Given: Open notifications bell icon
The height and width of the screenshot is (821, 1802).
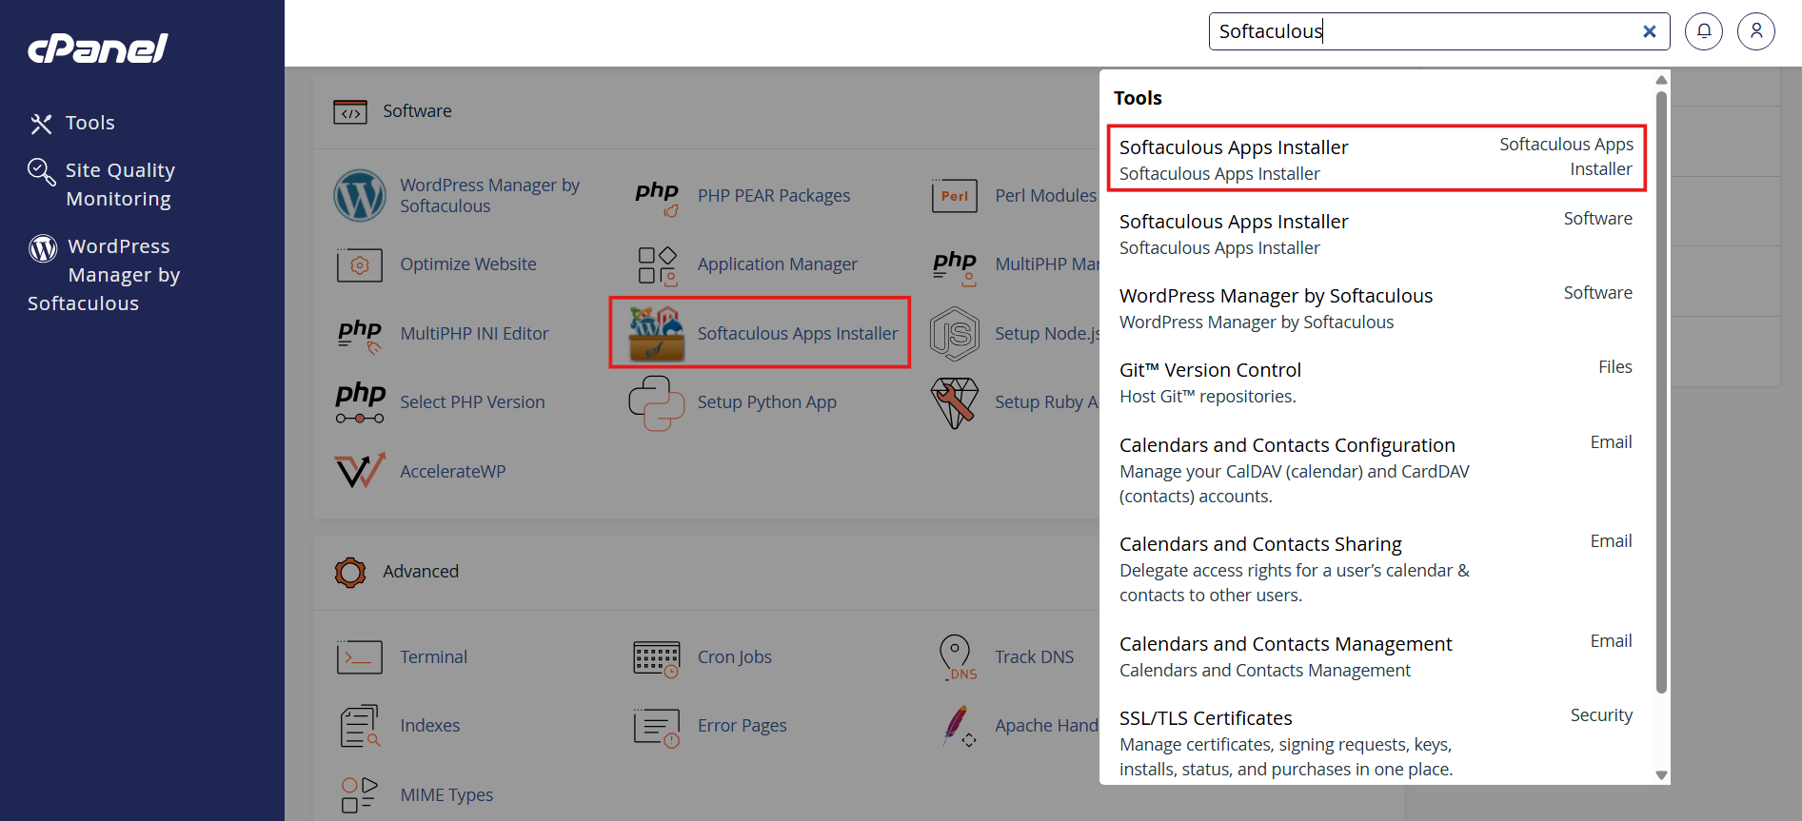Looking at the screenshot, I should pos(1704,31).
